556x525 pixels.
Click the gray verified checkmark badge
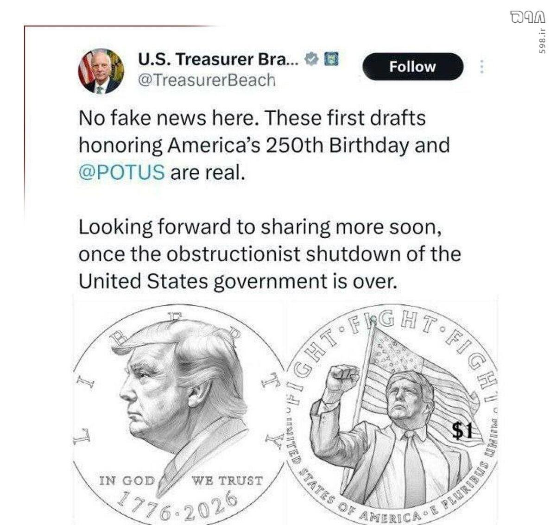pyautogui.click(x=312, y=59)
